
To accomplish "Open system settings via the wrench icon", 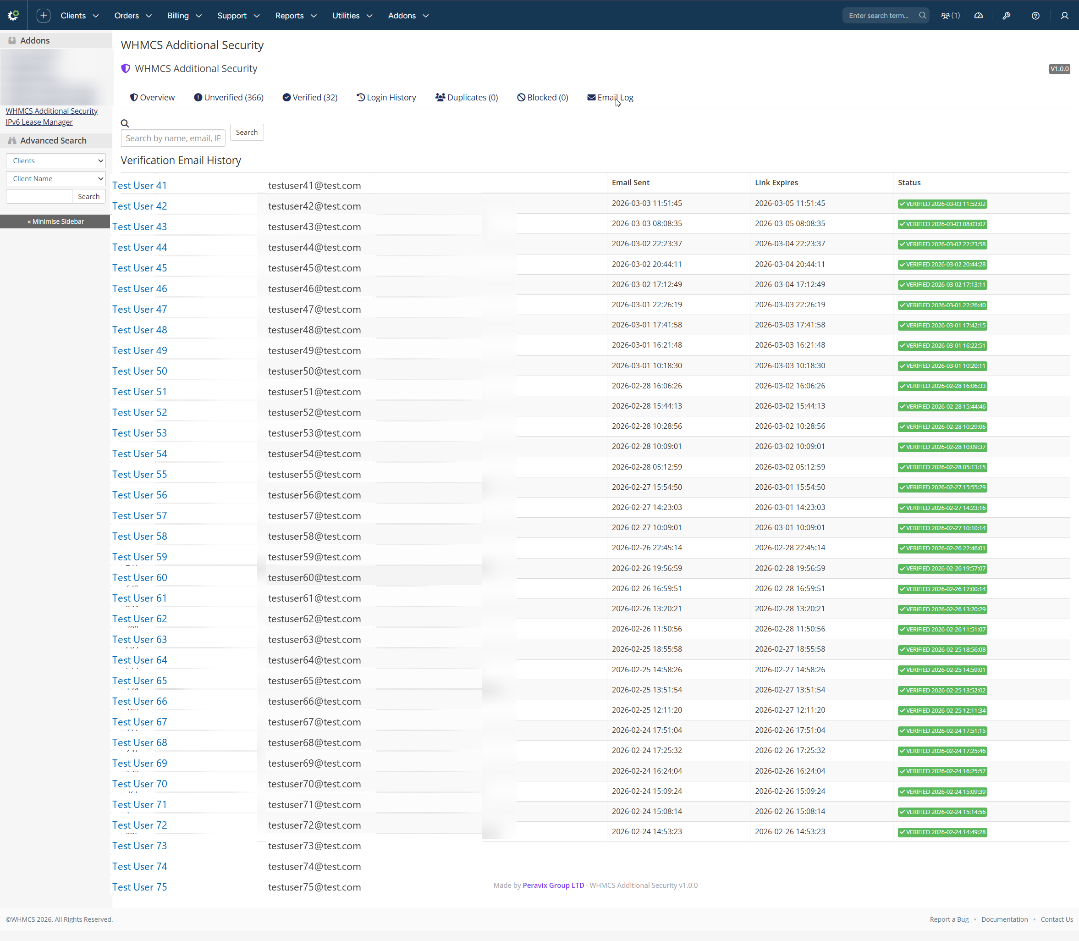I will [x=1007, y=15].
